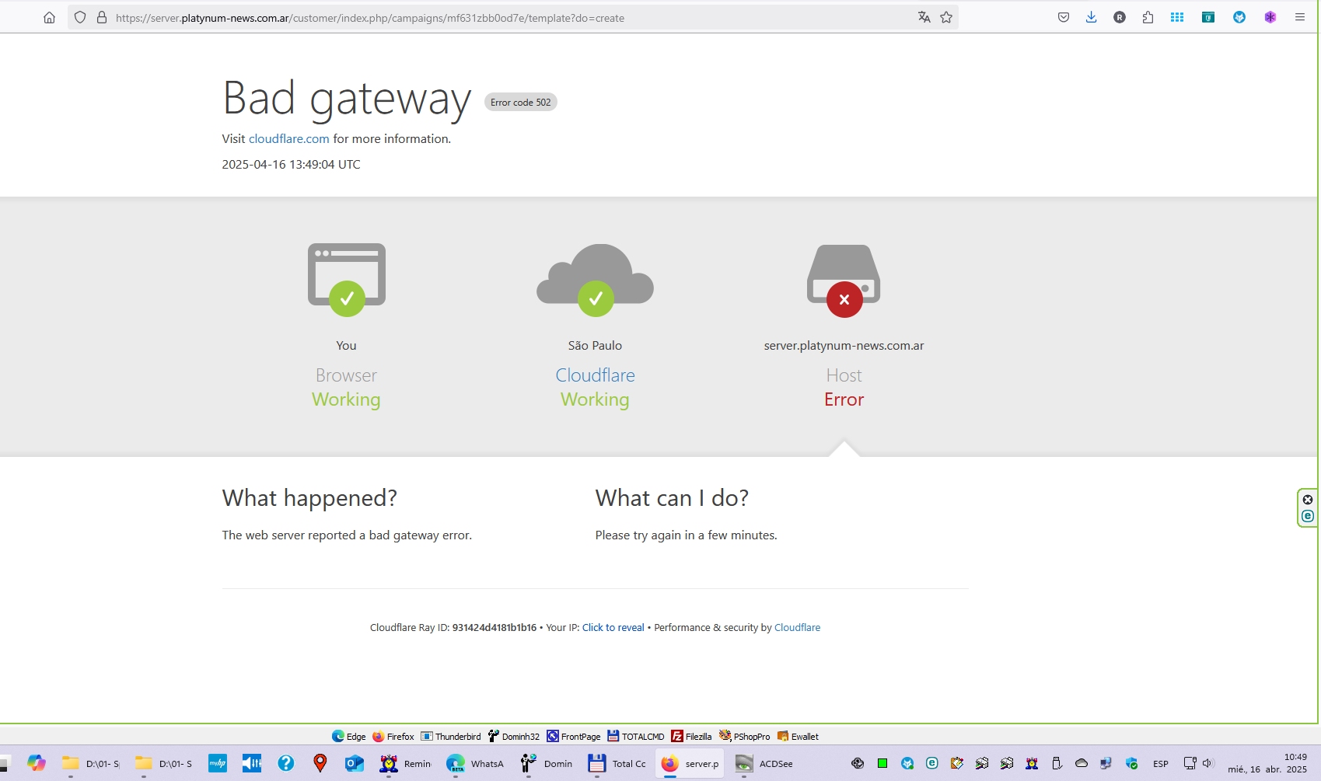The image size is (1321, 781).
Task: View site security padlock information
Action: pos(101,17)
